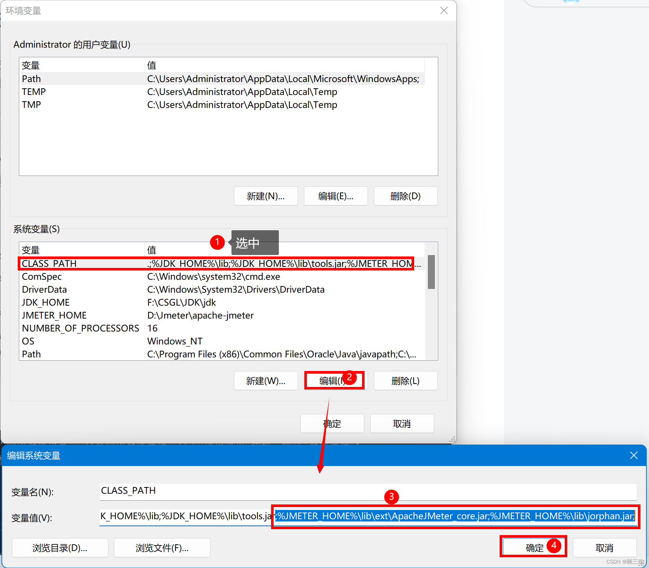Cancel the 环境变量 dialog with 取消
Screen dimensions: 649x568
click(x=402, y=424)
